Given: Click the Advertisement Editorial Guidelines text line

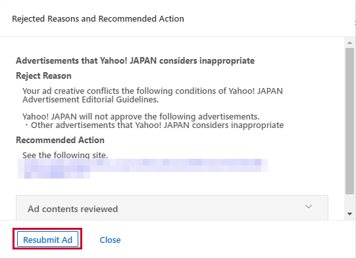Looking at the screenshot, I should point(90,99).
